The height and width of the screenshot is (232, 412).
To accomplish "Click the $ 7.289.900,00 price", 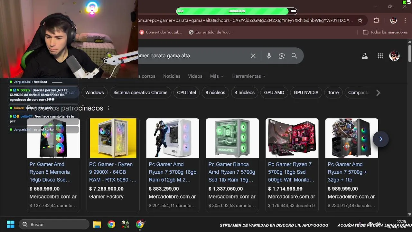I will 106,189.
